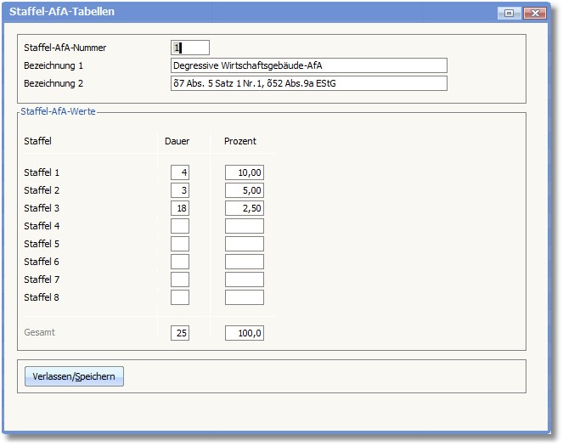Screen dimensions: 563x446
Task: Click the restore window icon in title bar
Action: click(510, 13)
